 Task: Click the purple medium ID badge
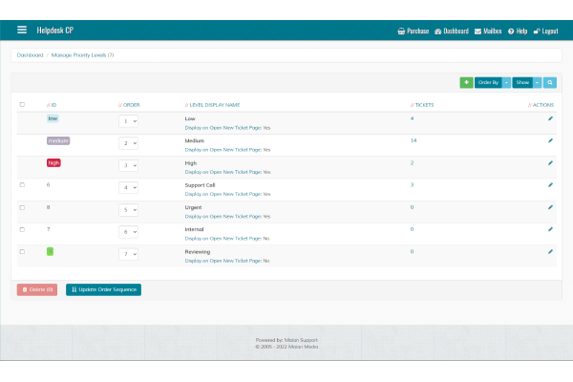coord(58,140)
